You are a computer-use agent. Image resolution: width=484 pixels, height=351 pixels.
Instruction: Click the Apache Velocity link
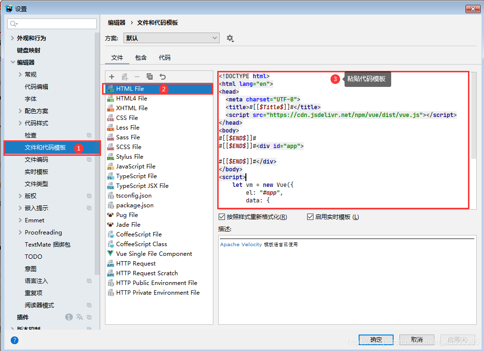(241, 244)
